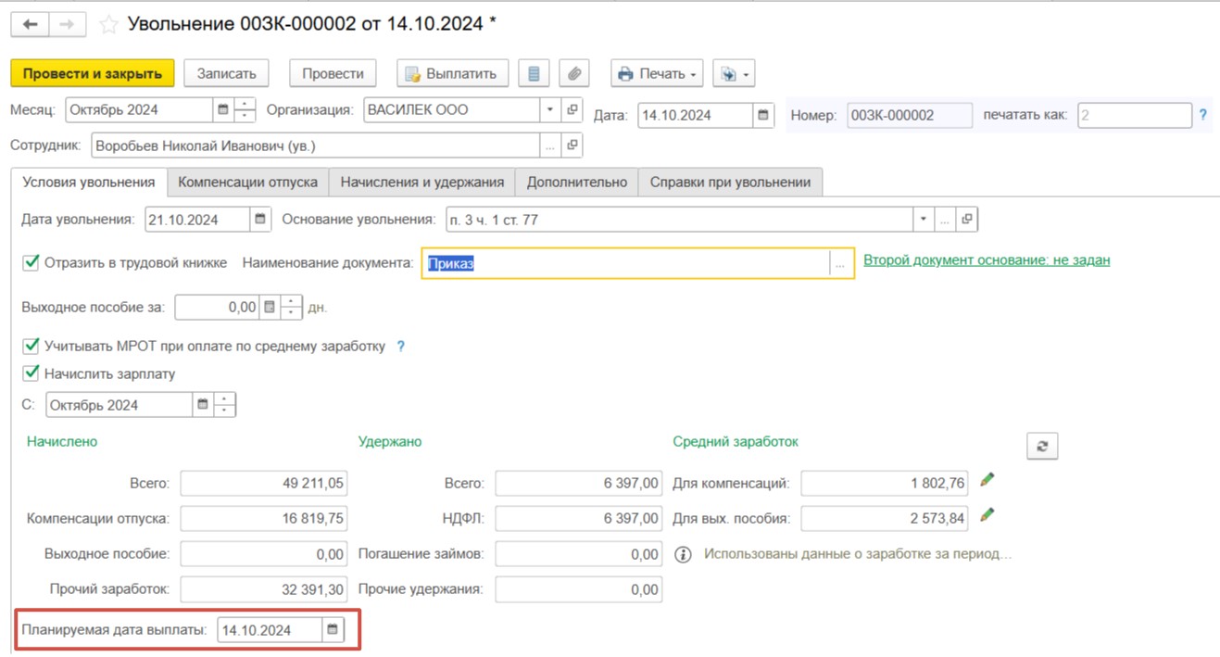The height and width of the screenshot is (657, 1220).
Task: Show help for Учитывать МРОТ question mark
Action: tap(401, 347)
